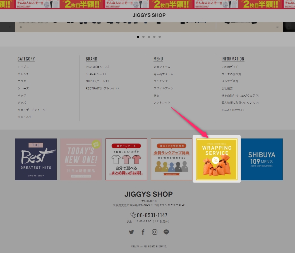This screenshot has width=295, height=253.
Task: Select the third carousel dot
Action: pos(149,37)
